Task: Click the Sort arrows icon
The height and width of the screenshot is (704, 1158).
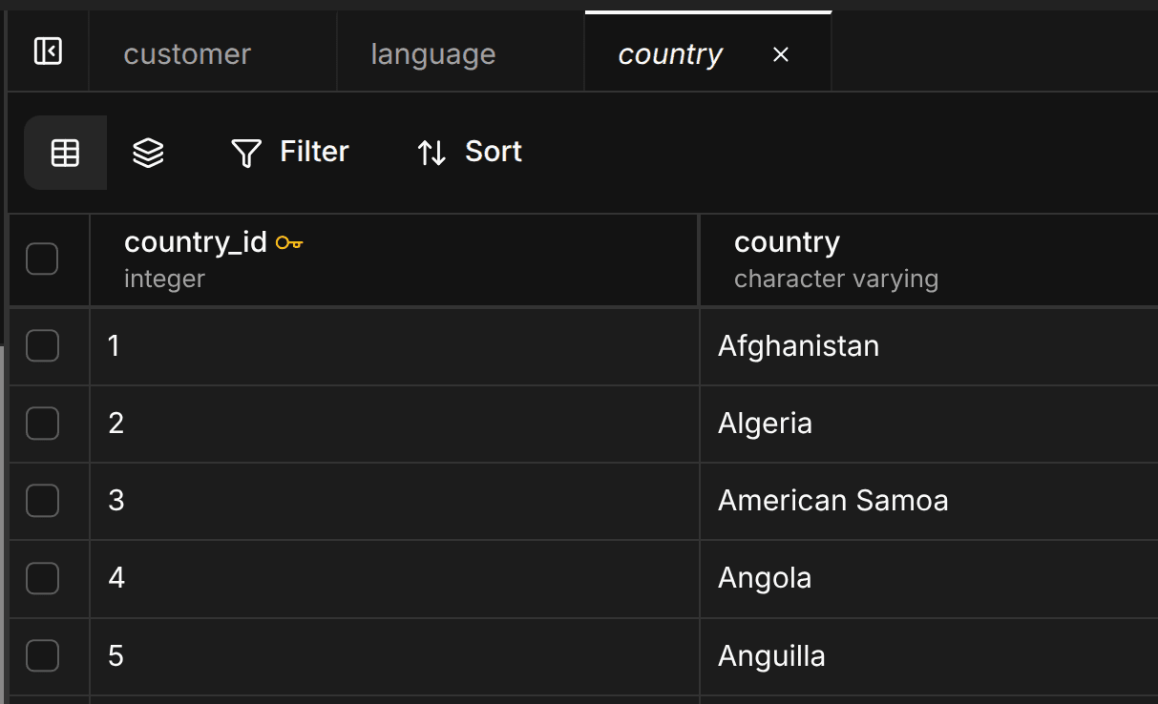Action: click(432, 153)
